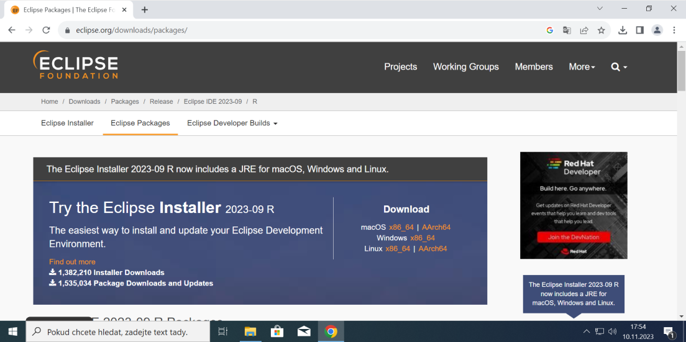Click the Windows taskbar search box
686x342 pixels.
coord(118,332)
